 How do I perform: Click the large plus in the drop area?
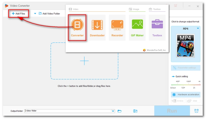(x=84, y=61)
